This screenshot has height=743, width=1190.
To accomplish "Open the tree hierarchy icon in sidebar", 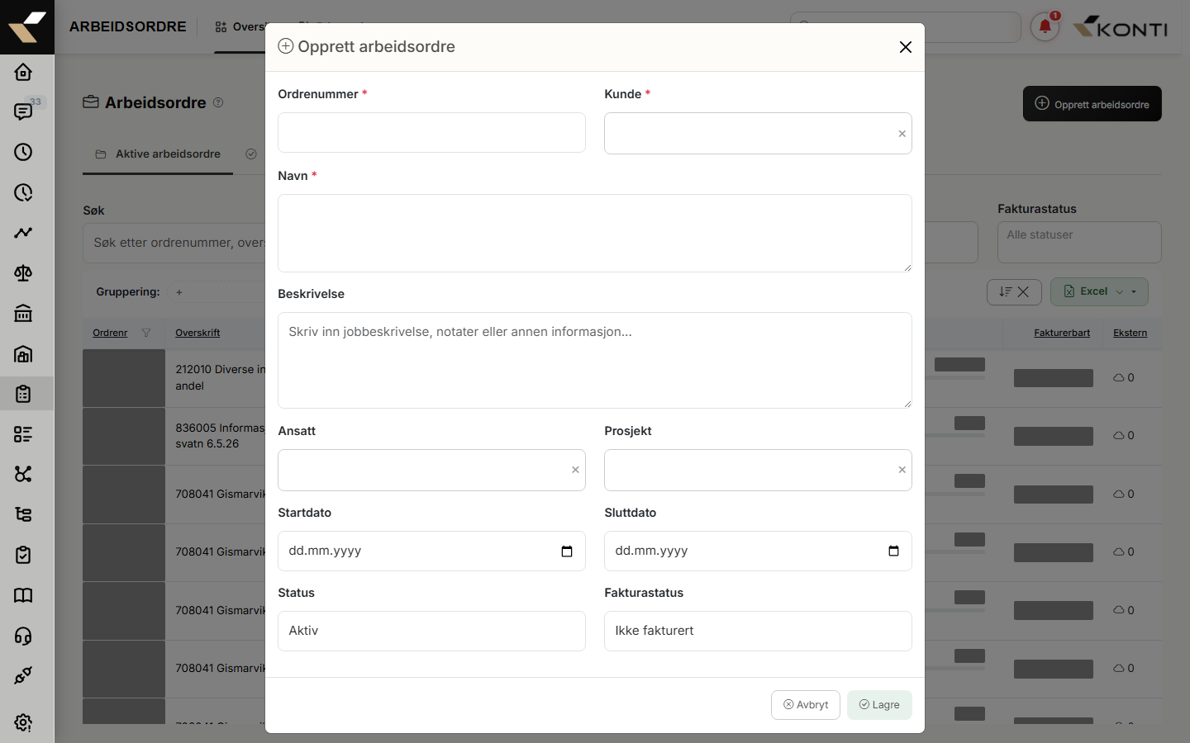I will pyautogui.click(x=23, y=514).
